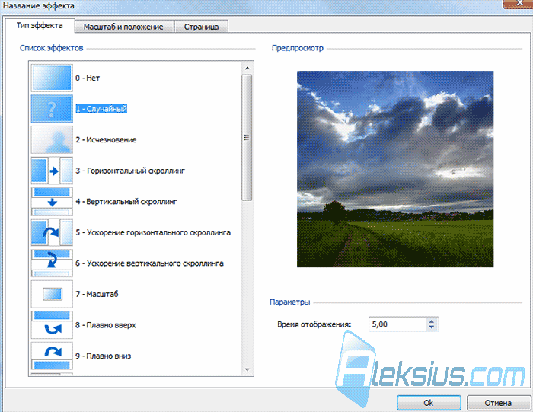533x412 pixels.
Task: Click the Время отображения value field
Action: (x=397, y=324)
